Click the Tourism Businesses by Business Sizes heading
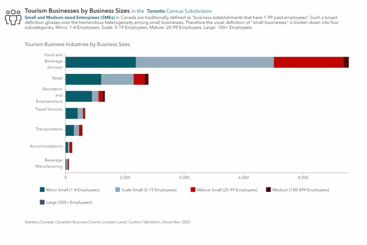Screen dimensions: 367x245 pos(77,11)
